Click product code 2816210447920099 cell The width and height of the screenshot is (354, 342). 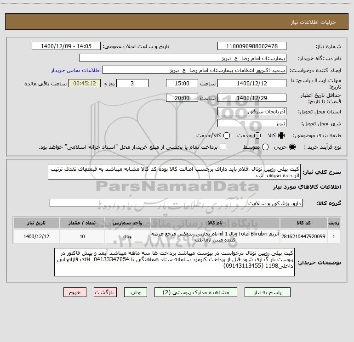[303, 236]
